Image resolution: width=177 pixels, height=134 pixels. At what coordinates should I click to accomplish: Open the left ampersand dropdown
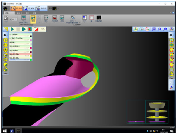click(6, 35)
